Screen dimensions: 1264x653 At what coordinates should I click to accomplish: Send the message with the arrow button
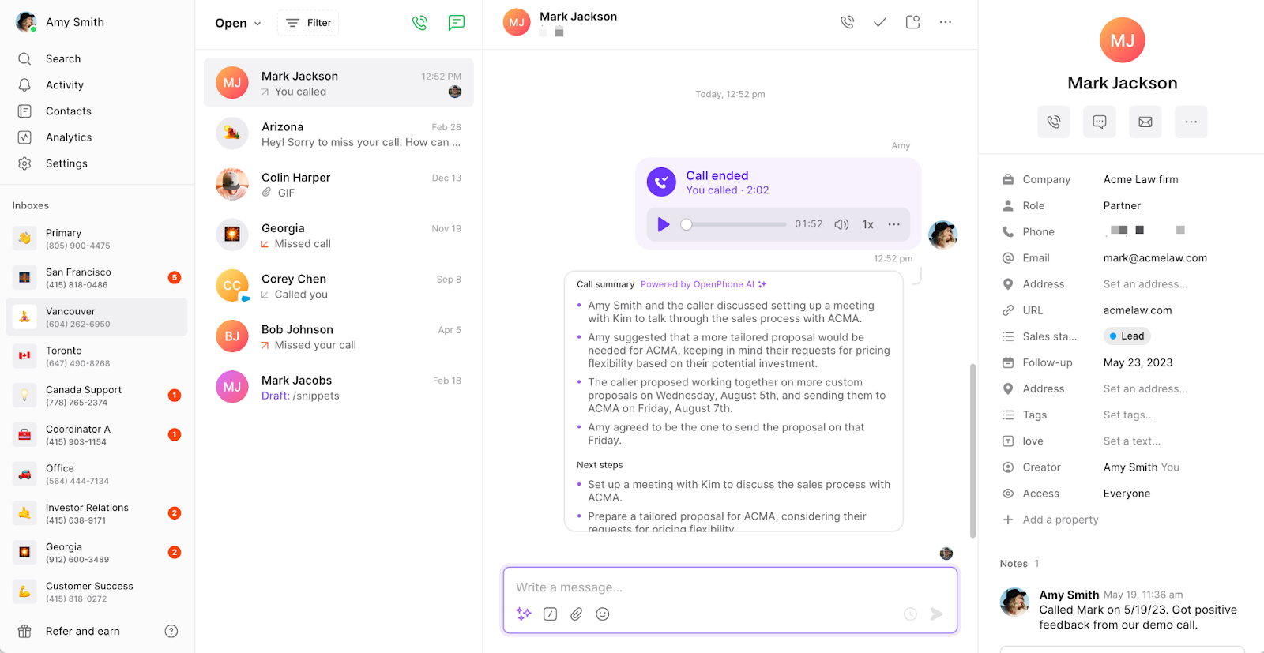936,614
